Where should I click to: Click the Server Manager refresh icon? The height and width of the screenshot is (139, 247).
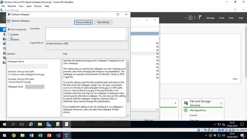[x=190, y=18]
